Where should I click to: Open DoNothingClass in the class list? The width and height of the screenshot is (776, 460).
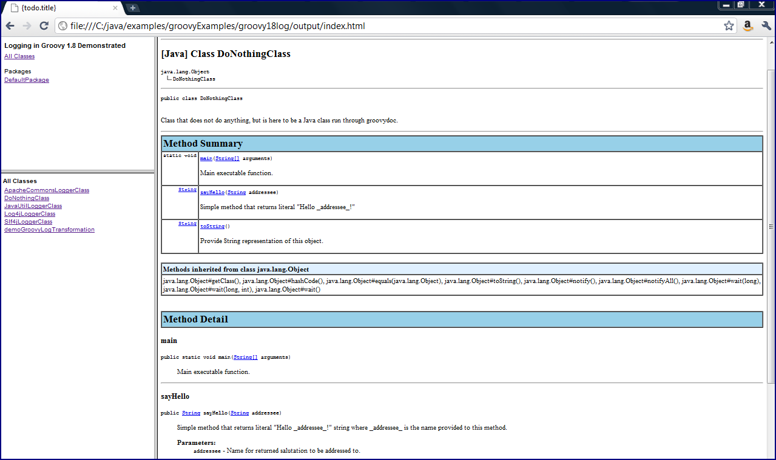click(27, 198)
